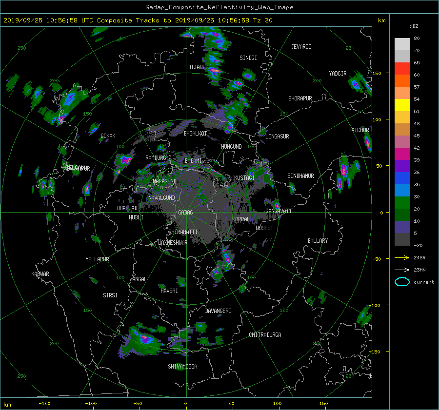Screen dimensions: 439x410
Task: Click the GANGAVATI city label
Action: point(279,211)
